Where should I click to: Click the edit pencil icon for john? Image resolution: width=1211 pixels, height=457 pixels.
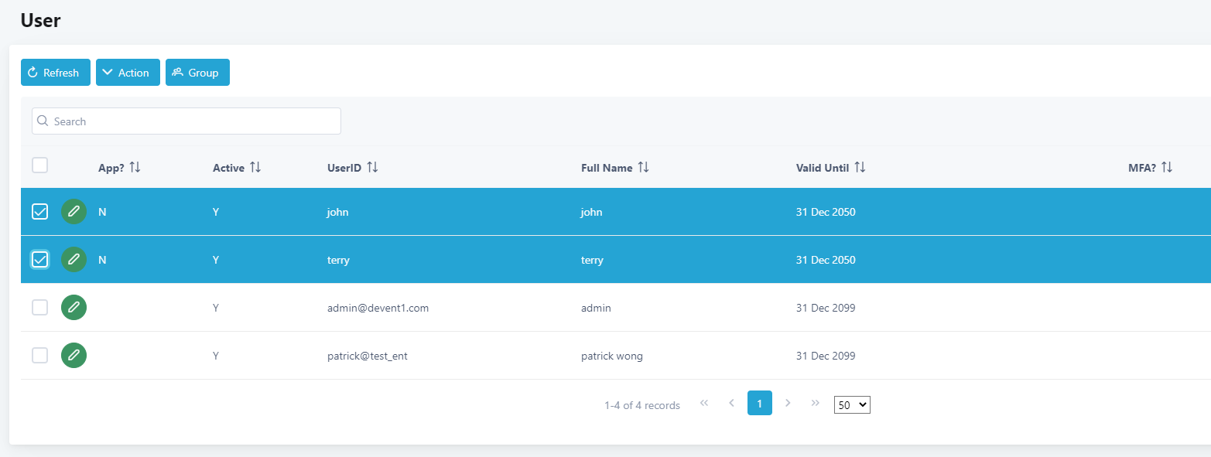click(74, 212)
